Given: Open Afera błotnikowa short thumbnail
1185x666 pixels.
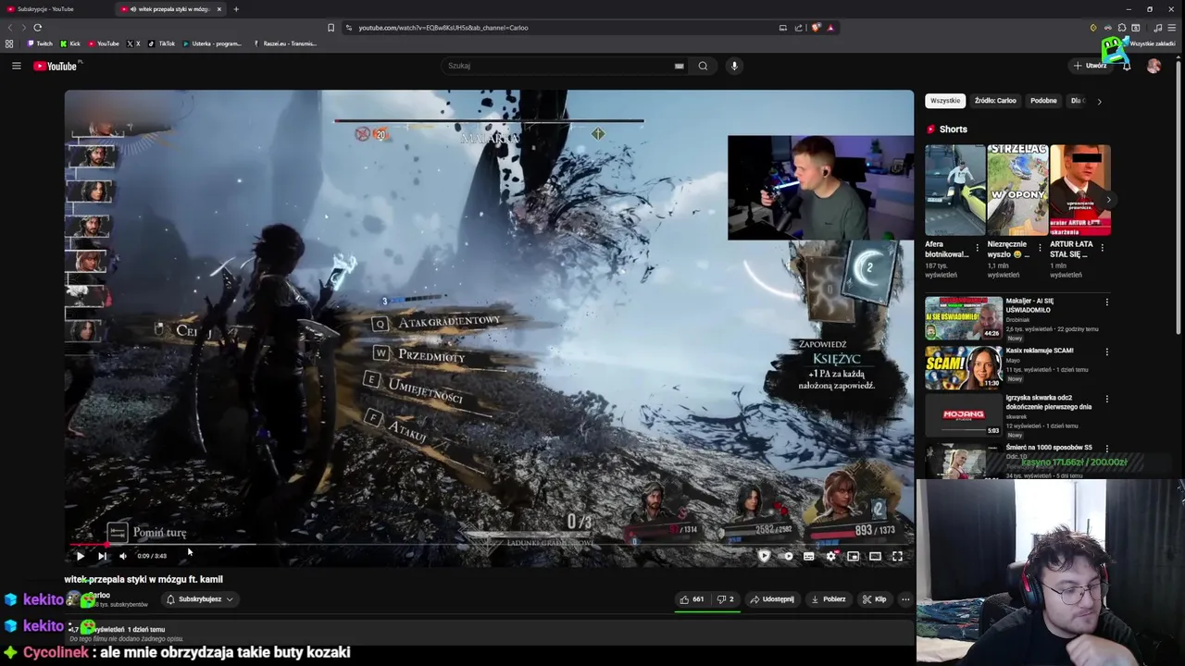Looking at the screenshot, I should tap(954, 190).
